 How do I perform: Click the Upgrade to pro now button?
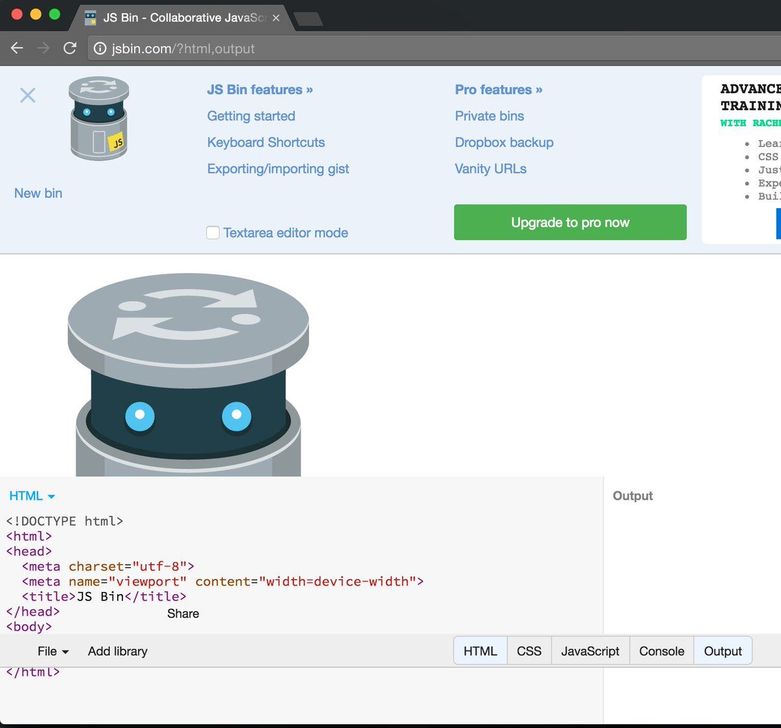tap(570, 222)
